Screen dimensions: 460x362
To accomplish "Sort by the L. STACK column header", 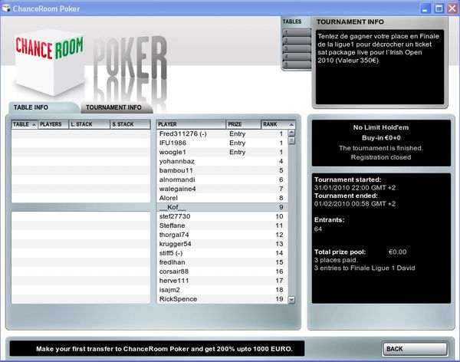I will tap(89, 124).
